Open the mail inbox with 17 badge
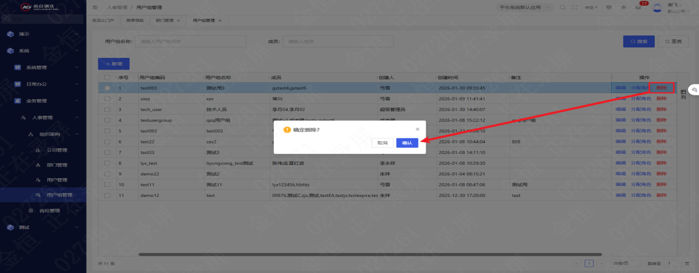The height and width of the screenshot is (273, 699). coord(638,8)
